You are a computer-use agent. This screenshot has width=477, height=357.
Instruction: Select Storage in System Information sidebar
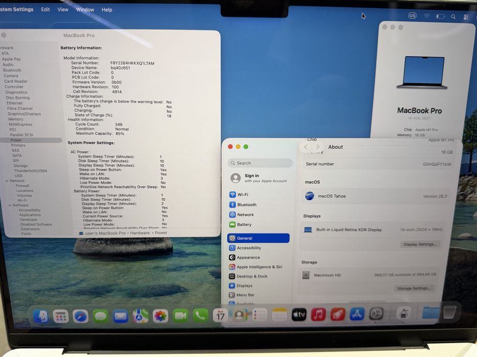[20, 166]
